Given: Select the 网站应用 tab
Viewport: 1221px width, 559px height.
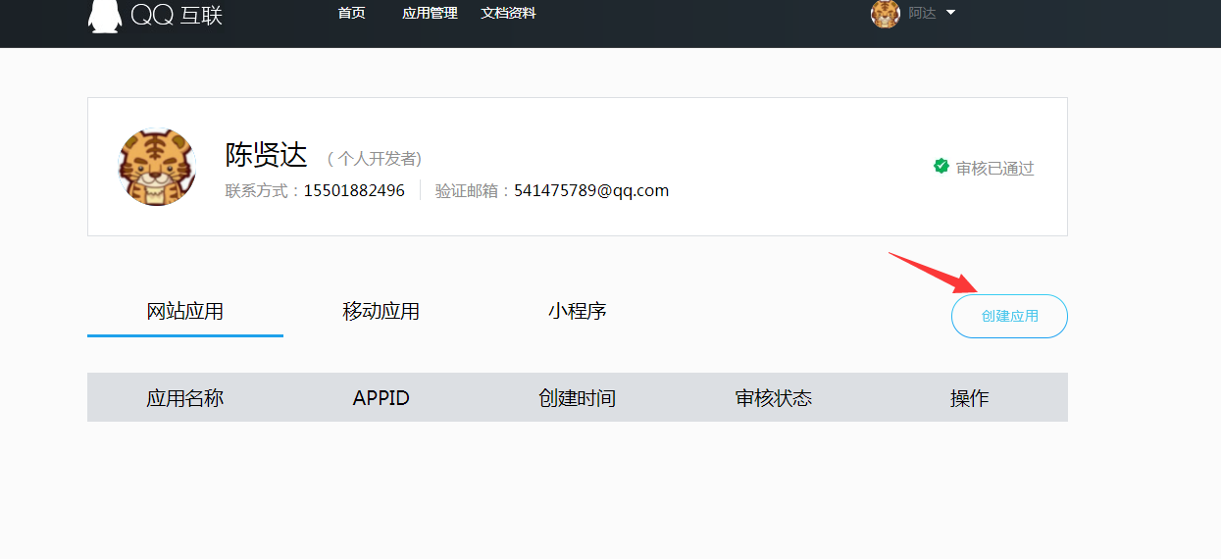Looking at the screenshot, I should (x=185, y=312).
